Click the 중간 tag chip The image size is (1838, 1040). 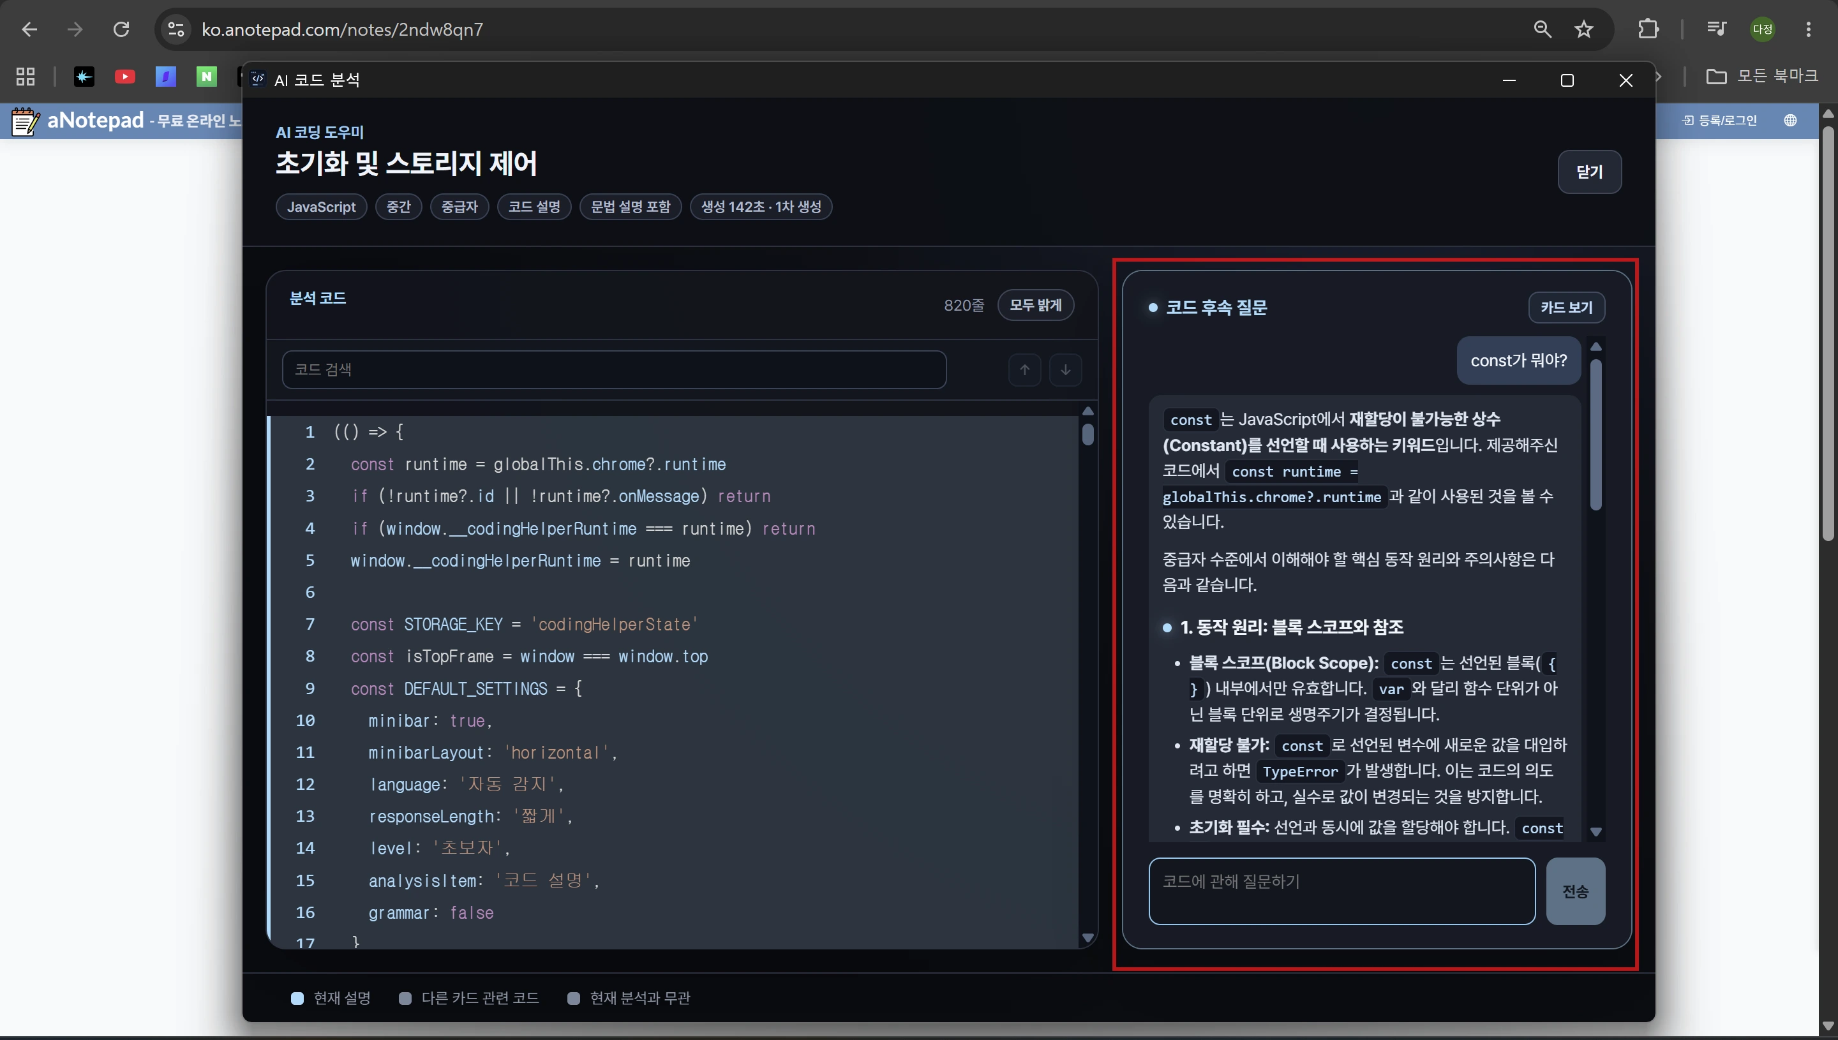tap(399, 207)
